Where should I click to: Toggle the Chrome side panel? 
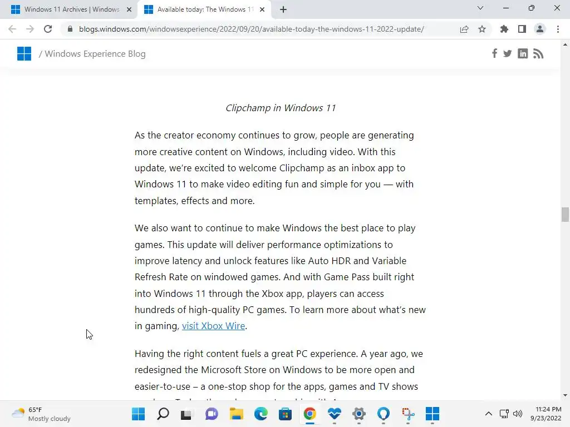click(522, 29)
